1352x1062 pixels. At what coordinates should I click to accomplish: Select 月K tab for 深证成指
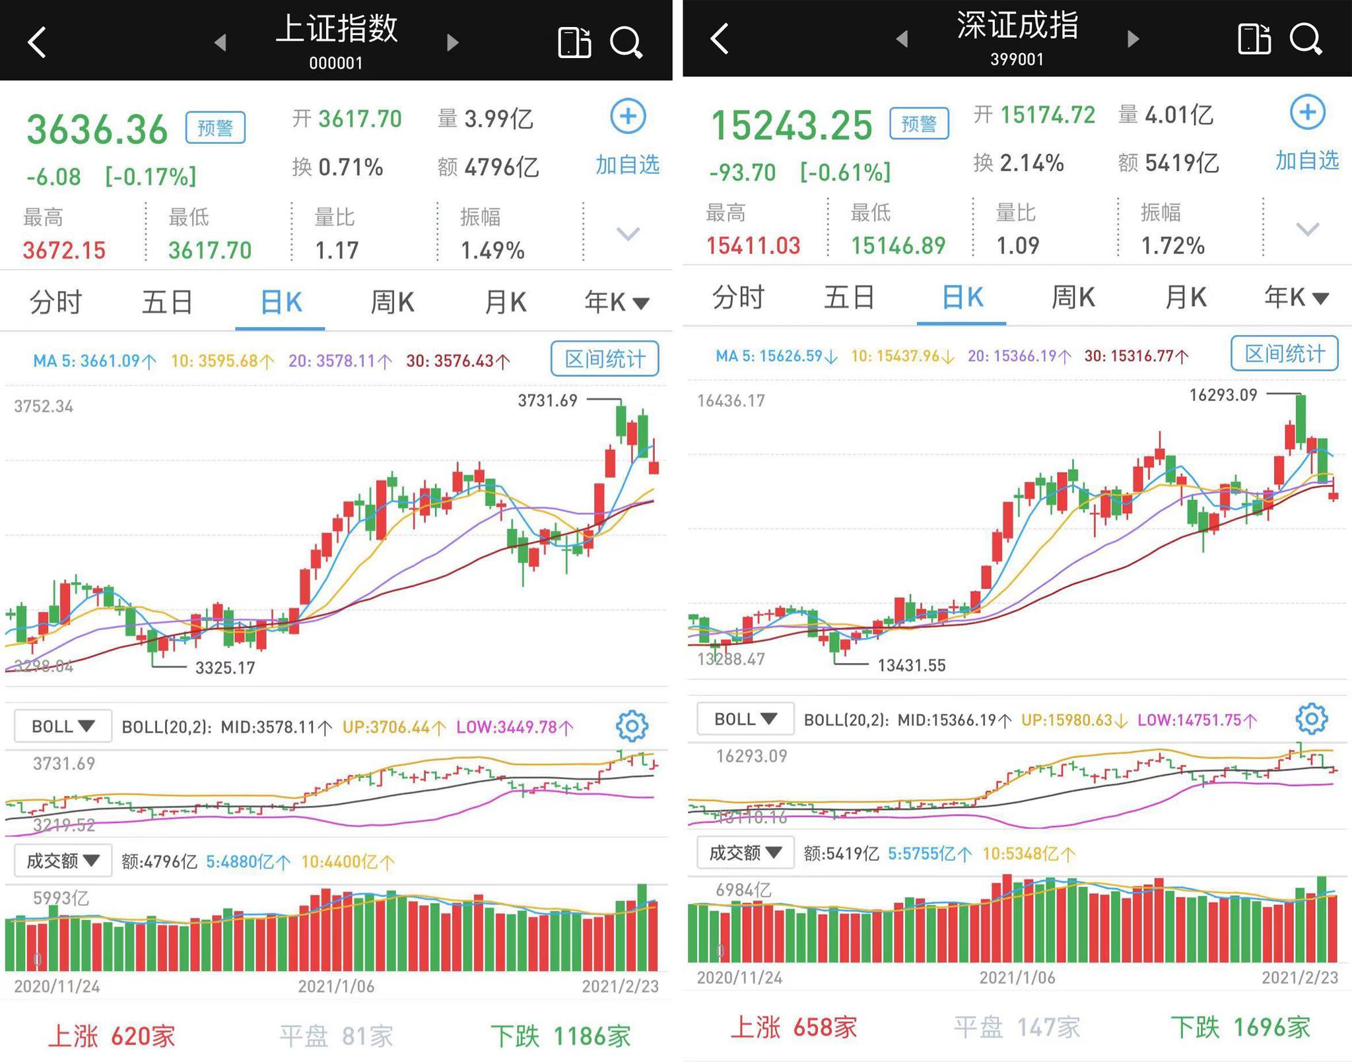[1186, 297]
